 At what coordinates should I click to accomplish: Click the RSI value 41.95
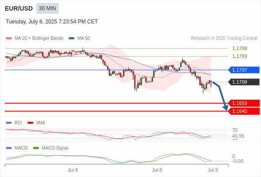pos(238,136)
